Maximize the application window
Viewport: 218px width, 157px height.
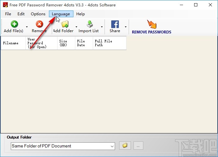click(196, 5)
